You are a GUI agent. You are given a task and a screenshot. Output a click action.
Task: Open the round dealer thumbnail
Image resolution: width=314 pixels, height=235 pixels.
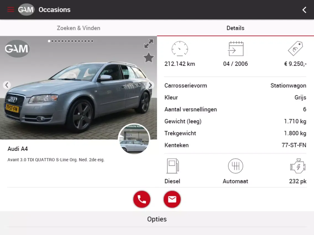coord(134,139)
